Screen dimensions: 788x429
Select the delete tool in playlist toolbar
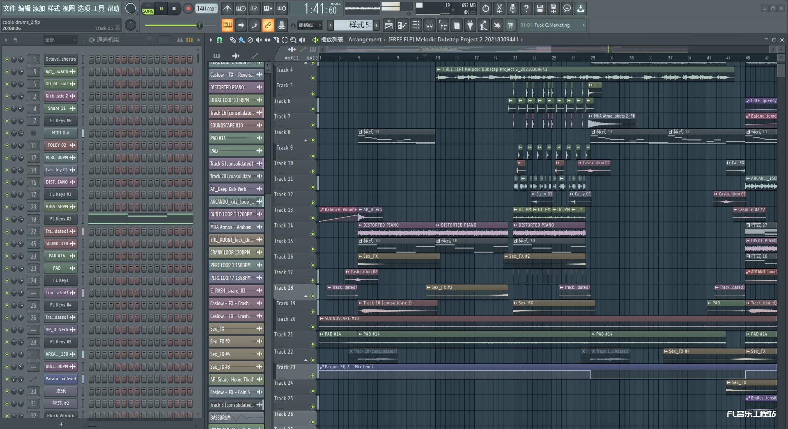250,40
